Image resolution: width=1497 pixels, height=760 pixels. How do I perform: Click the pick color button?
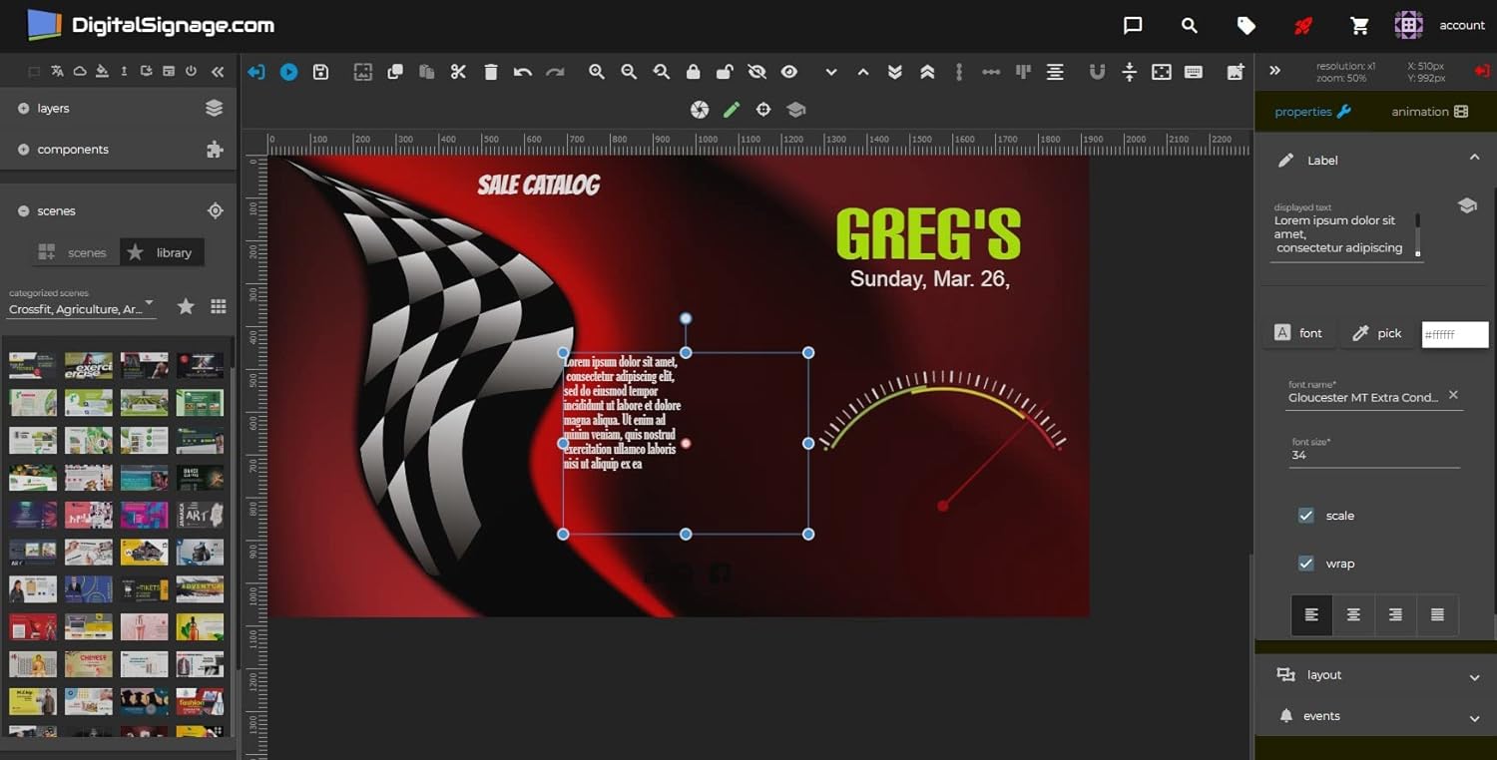pos(1376,333)
